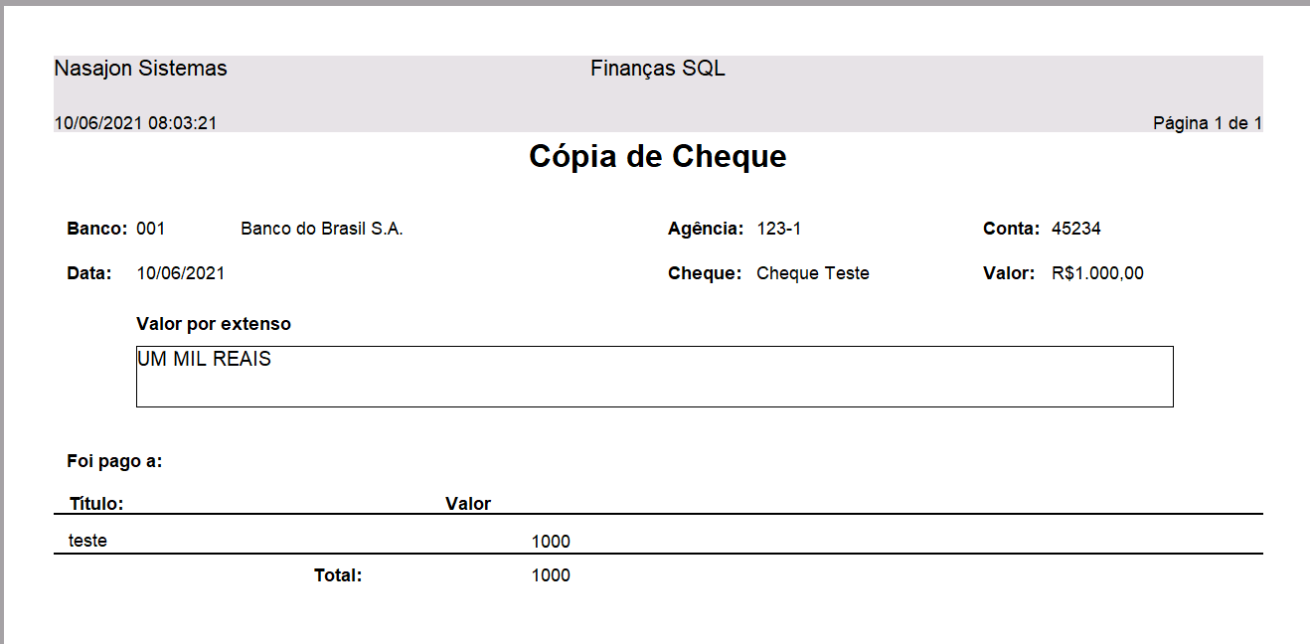Click the Nasajon Sistemas header text

tap(140, 69)
